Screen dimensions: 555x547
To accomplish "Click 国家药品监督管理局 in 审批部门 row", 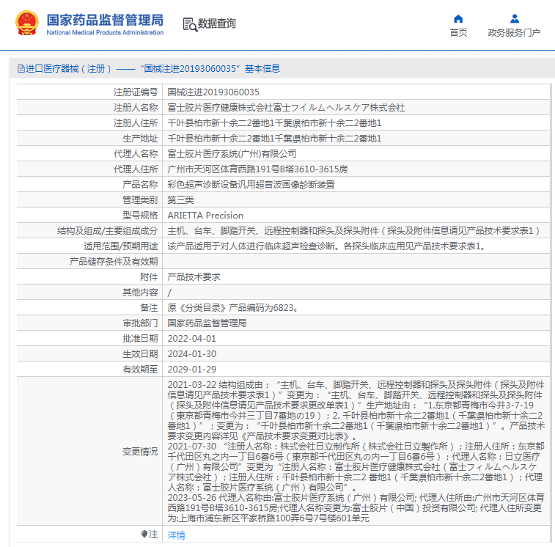I will click(207, 323).
